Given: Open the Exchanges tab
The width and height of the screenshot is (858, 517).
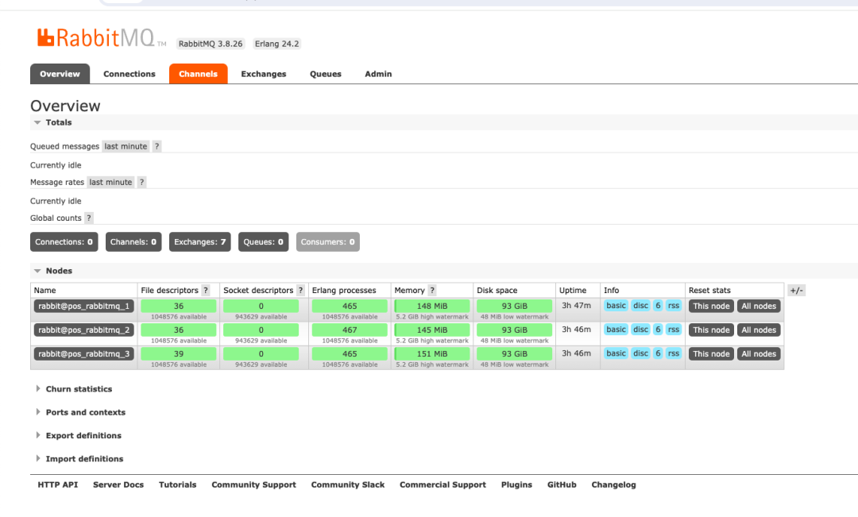Looking at the screenshot, I should 263,74.
